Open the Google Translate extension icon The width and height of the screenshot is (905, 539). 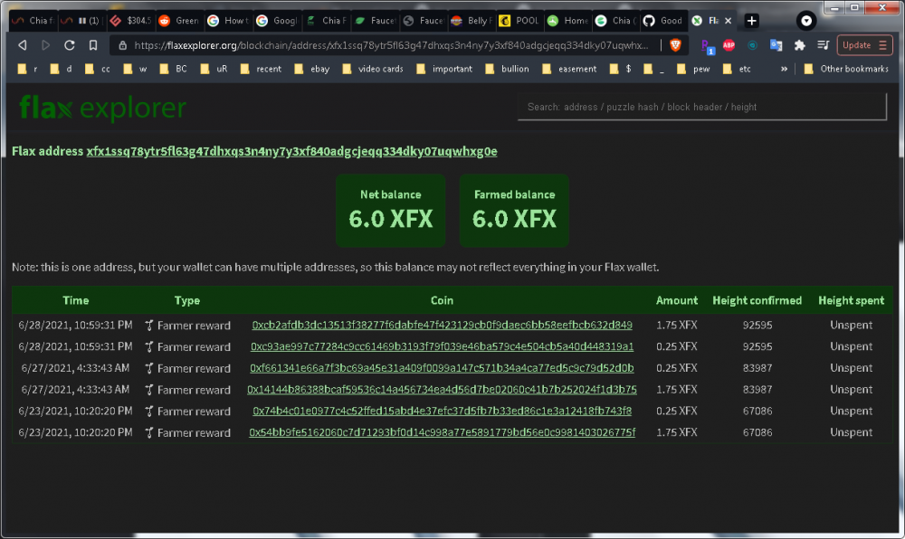point(776,45)
